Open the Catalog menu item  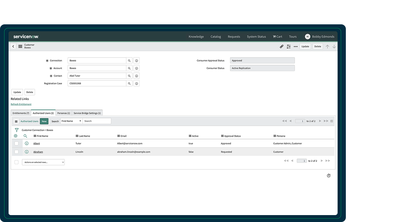(x=215, y=37)
